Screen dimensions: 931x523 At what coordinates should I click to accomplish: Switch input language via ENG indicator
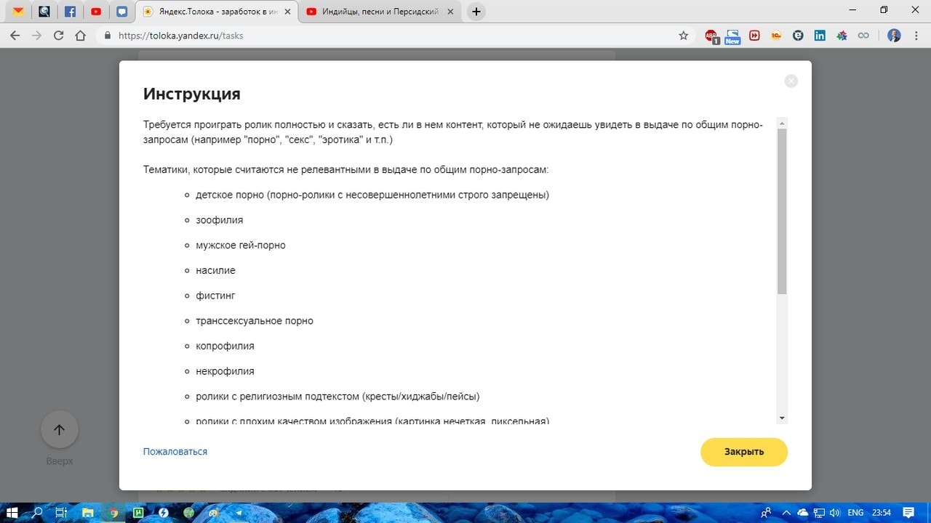855,512
